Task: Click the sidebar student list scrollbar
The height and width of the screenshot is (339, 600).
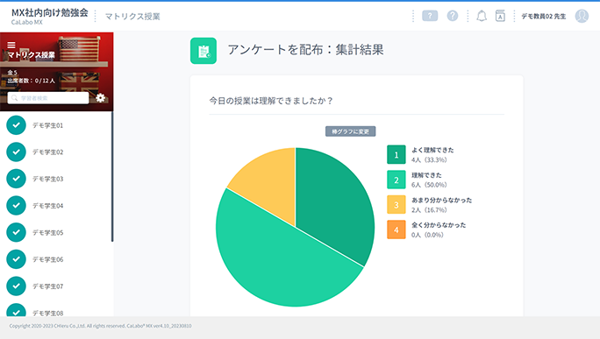Action: [112, 177]
